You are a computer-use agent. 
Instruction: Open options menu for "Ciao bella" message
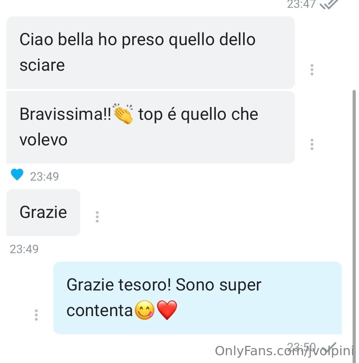coord(312,70)
